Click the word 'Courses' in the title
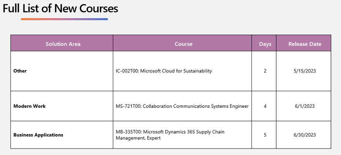The image size is (341, 155). (99, 9)
